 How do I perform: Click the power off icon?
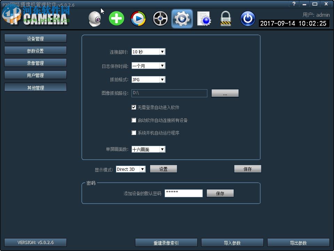click(248, 18)
